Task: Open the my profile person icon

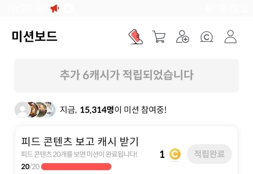Action: point(230,37)
